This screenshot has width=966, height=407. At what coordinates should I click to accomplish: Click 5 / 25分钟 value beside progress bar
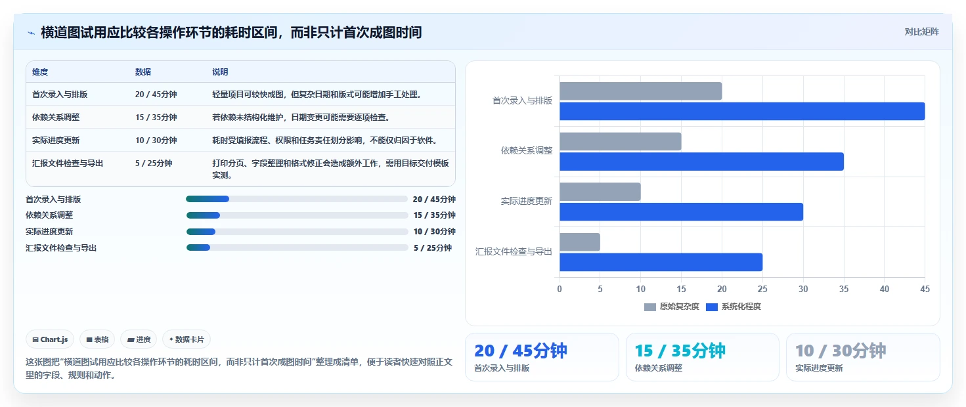click(433, 247)
